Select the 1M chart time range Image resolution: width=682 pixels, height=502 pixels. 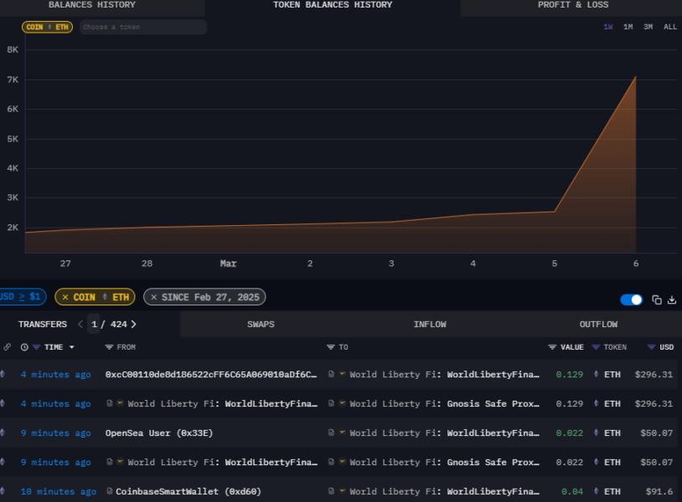[x=628, y=27]
